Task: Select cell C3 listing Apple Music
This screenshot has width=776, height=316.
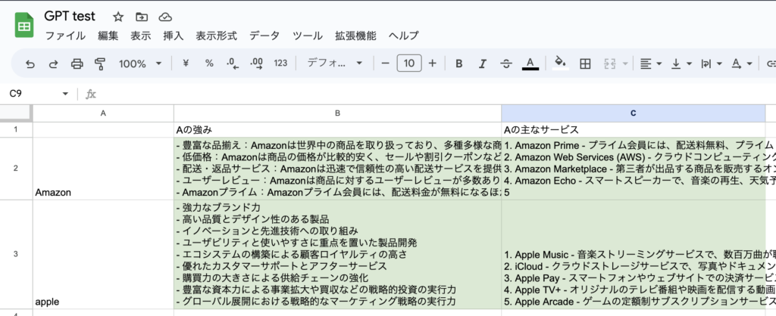Action: pos(633,254)
